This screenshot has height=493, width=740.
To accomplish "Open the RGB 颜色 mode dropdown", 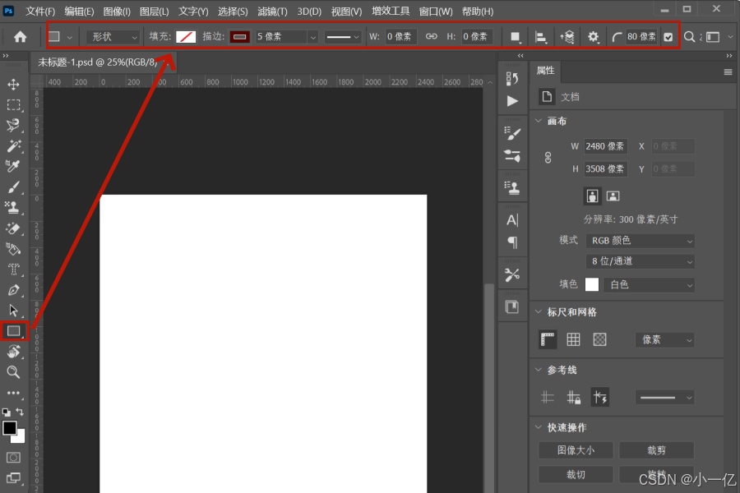I will (x=640, y=241).
